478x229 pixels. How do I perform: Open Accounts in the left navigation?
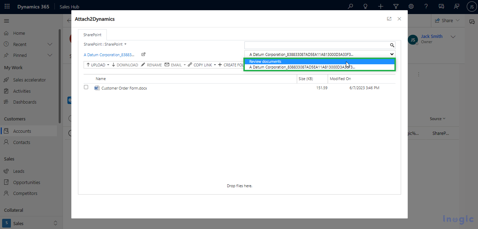22,131
